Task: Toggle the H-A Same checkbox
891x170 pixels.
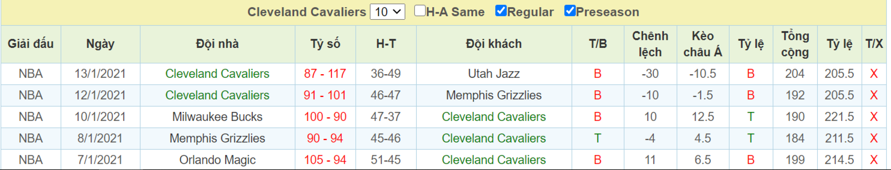Action: (x=419, y=11)
